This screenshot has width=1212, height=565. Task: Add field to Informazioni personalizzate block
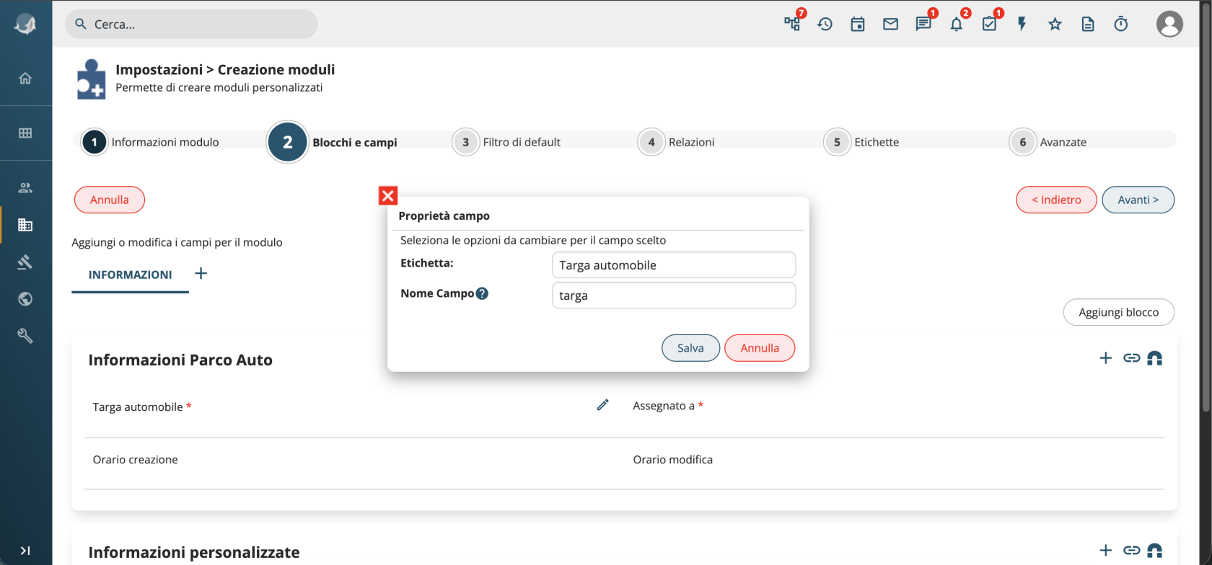tap(1105, 551)
